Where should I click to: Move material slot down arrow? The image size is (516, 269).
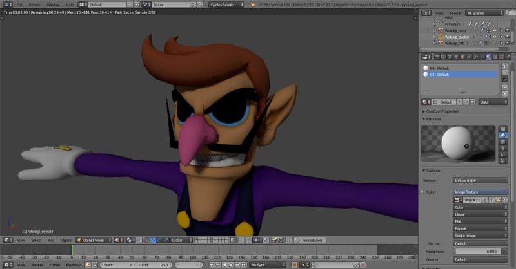click(x=505, y=93)
